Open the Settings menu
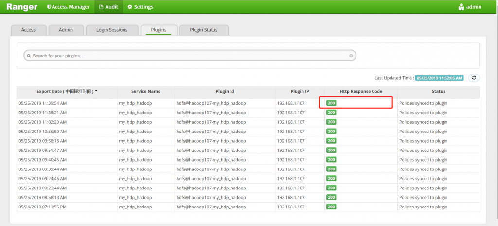Screen dimensions: 498x226 141,7
